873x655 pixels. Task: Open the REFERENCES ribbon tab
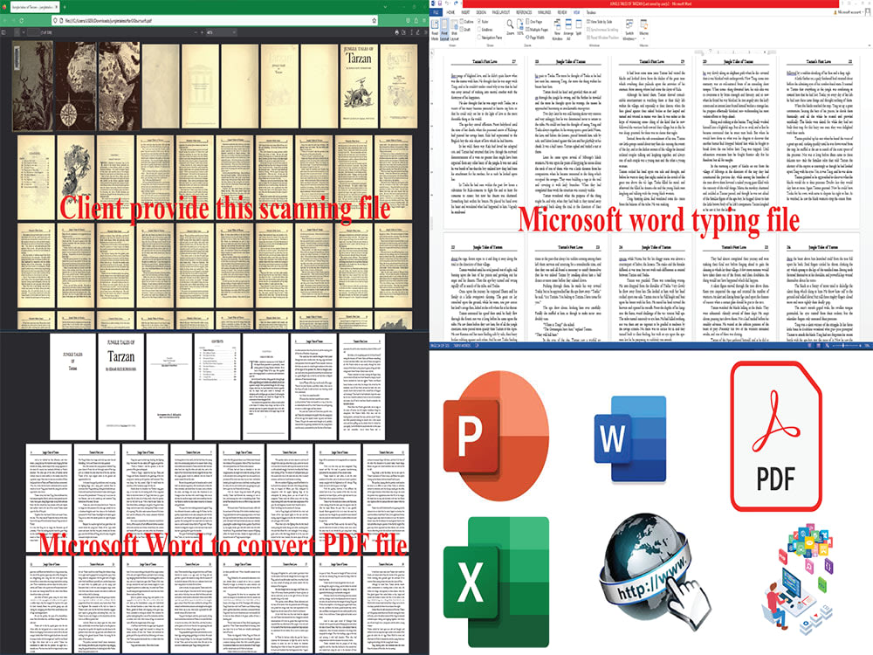(524, 12)
